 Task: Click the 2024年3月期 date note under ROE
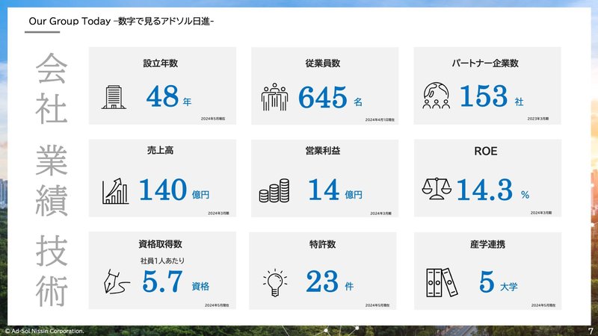[x=541, y=213]
